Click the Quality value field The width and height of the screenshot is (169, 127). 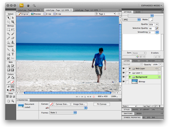pos(152,24)
